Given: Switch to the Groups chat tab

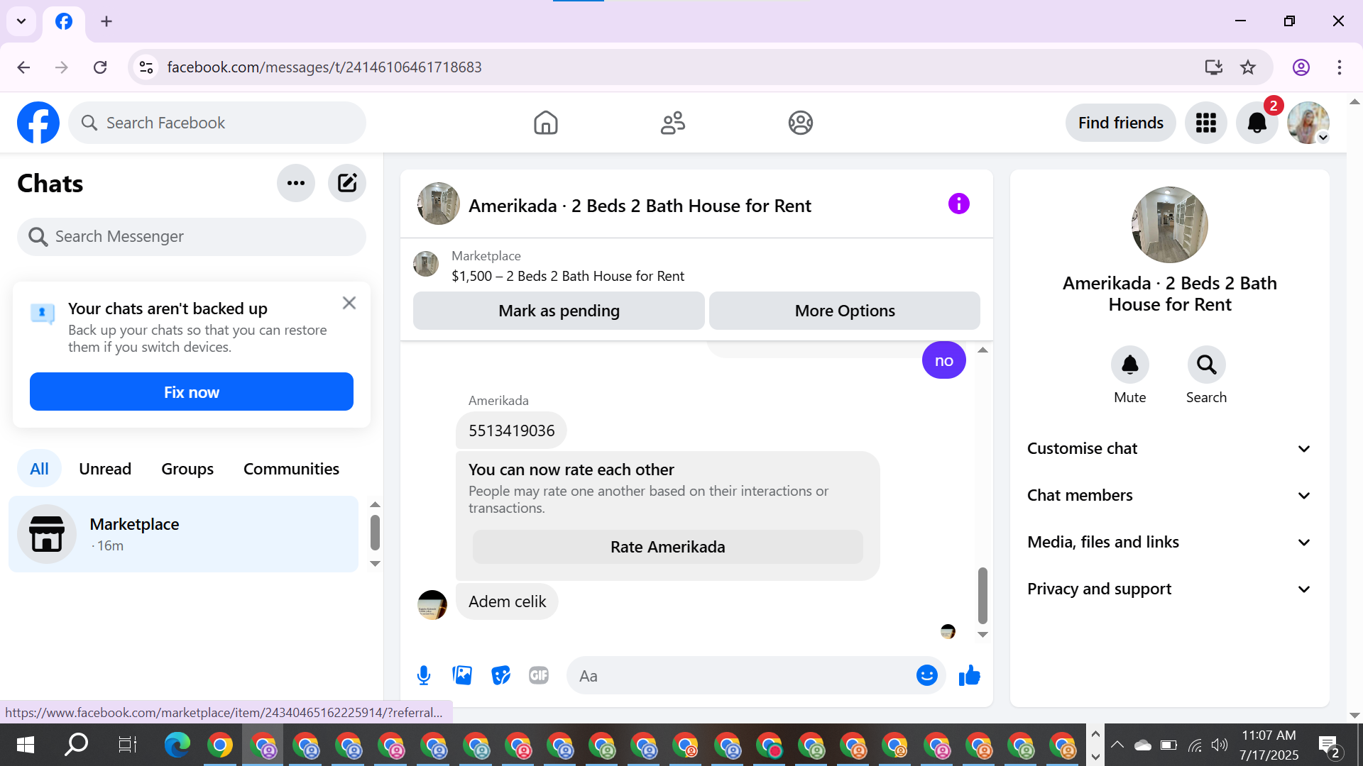Looking at the screenshot, I should point(187,469).
